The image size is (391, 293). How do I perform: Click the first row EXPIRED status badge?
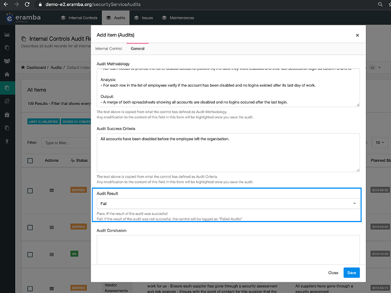tap(78, 190)
